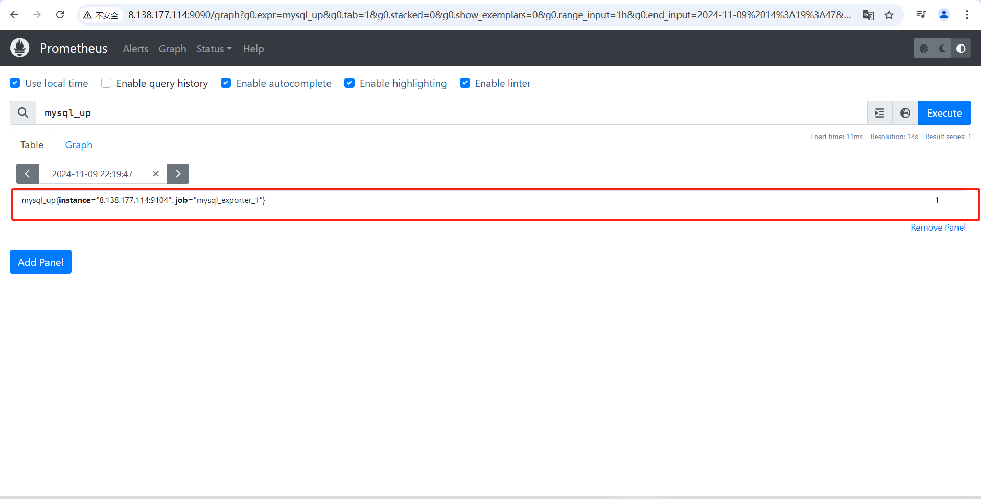Open the Alerts page in navbar
This screenshot has height=499, width=981.
135,49
